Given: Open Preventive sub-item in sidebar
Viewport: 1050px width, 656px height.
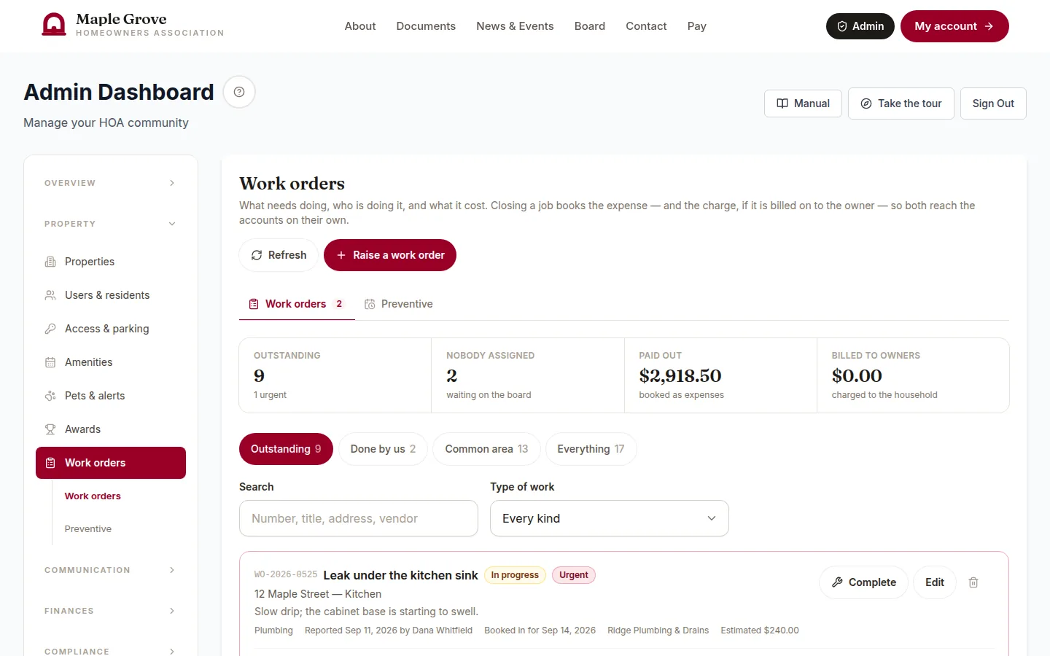Looking at the screenshot, I should click(88, 529).
